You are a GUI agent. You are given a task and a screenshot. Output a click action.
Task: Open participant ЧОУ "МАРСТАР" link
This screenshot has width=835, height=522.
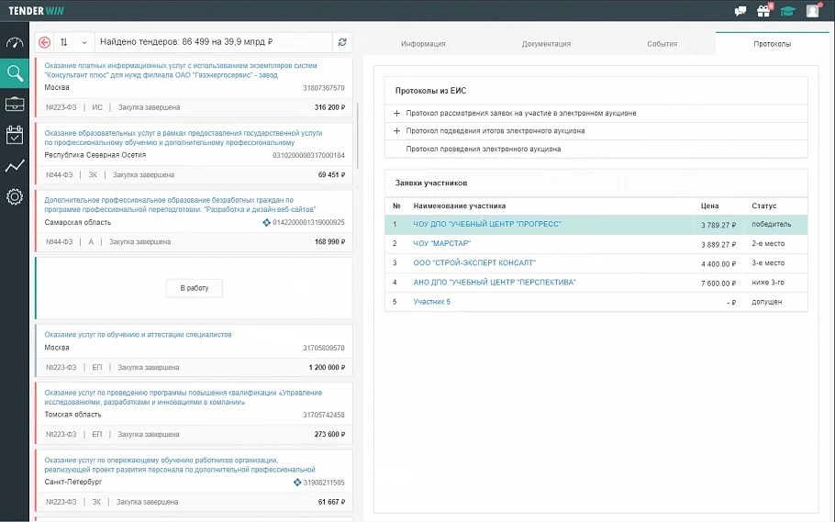[442, 243]
